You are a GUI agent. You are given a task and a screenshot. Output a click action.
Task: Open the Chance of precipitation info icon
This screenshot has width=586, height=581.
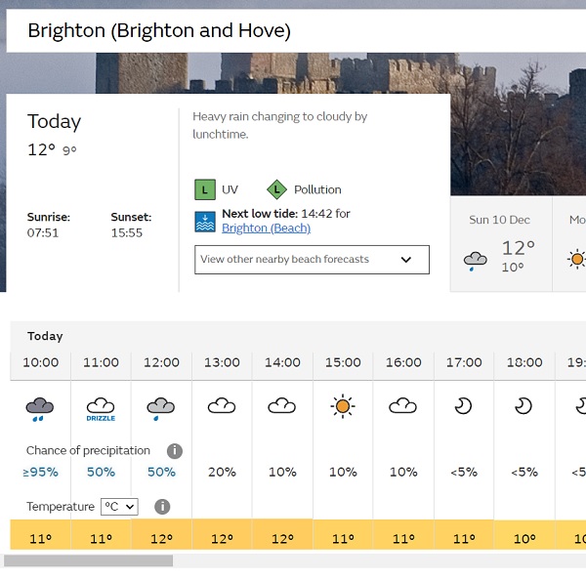click(175, 451)
